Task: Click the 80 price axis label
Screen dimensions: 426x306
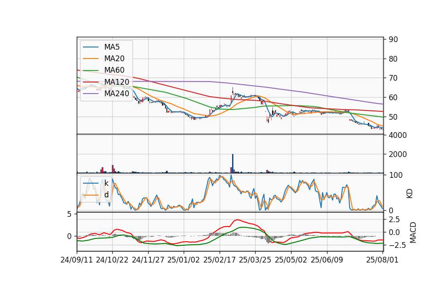Action: click(394, 59)
